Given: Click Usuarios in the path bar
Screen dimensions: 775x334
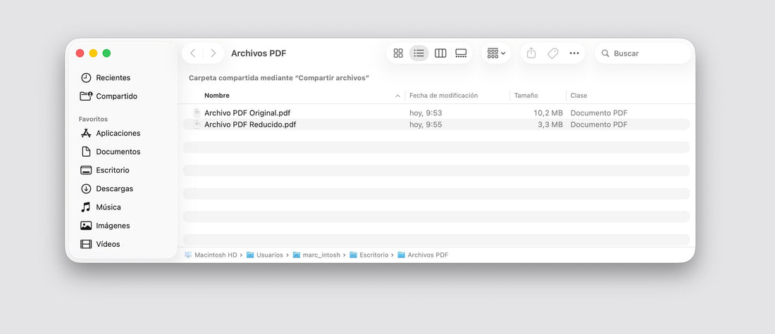Looking at the screenshot, I should click(x=264, y=255).
